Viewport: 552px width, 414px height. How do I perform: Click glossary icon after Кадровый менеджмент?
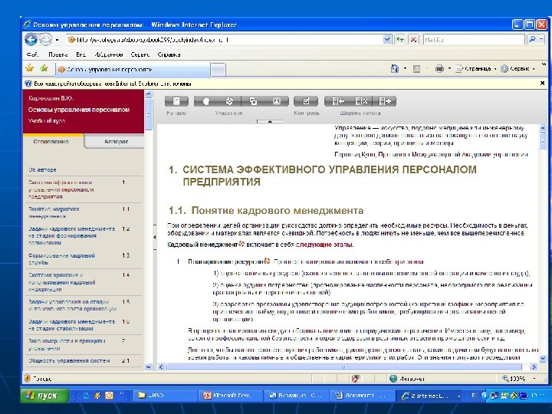(x=242, y=244)
